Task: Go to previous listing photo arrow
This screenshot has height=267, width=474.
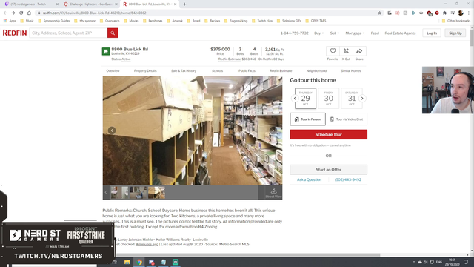Action: click(112, 131)
